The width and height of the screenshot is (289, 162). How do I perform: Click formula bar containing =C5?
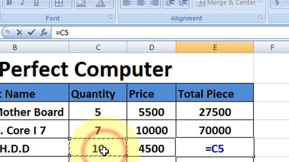(x=170, y=33)
